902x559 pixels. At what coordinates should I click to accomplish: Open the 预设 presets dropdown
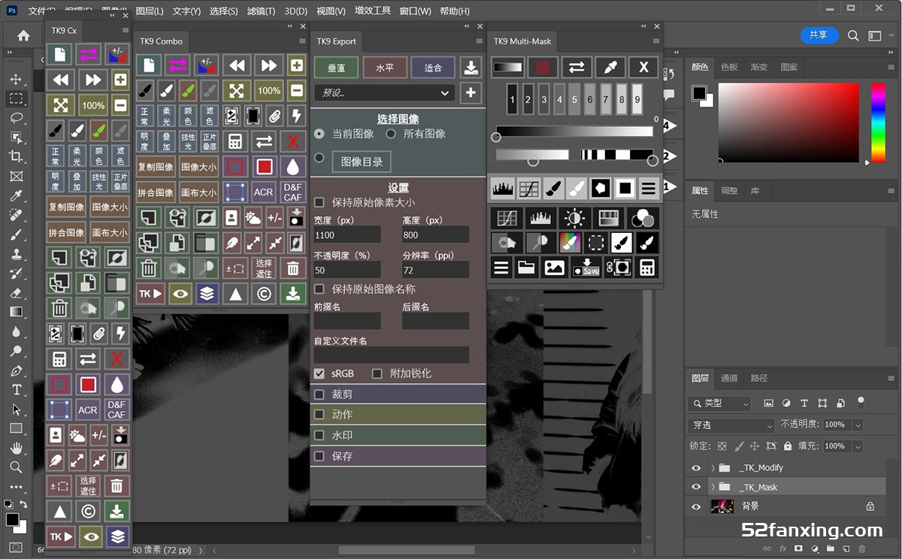point(384,93)
